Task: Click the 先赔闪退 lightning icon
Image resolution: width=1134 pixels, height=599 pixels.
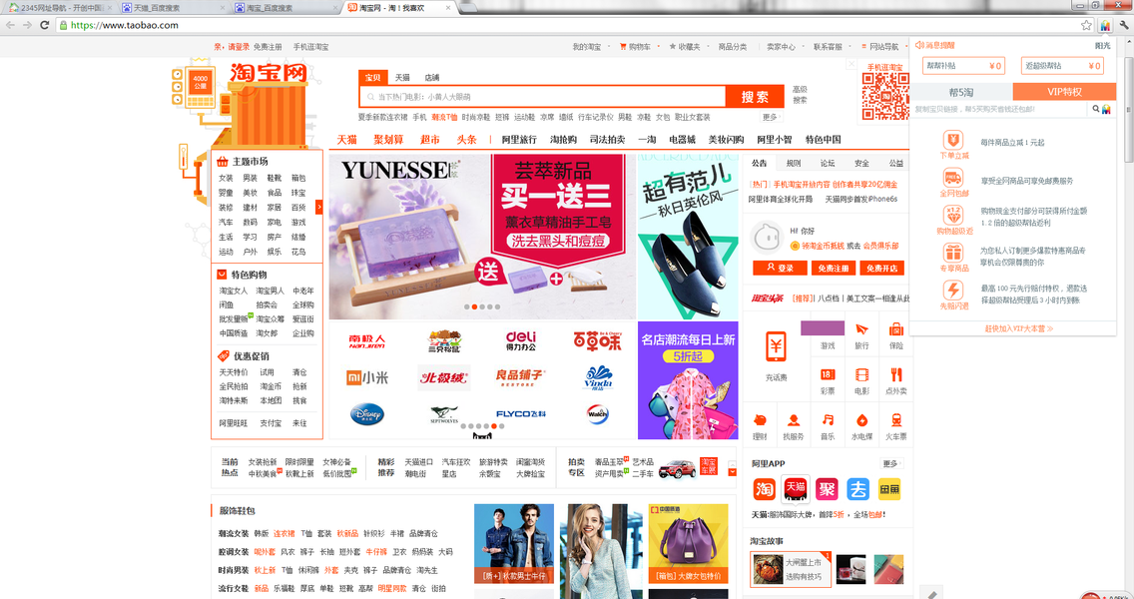Action: pyautogui.click(x=953, y=291)
